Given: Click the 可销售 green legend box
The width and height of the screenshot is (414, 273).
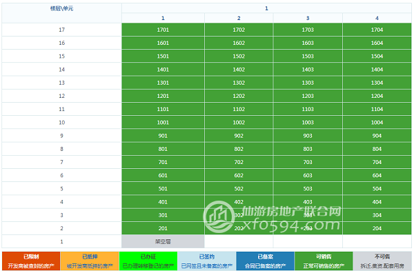Looking at the screenshot, I should [324, 261].
